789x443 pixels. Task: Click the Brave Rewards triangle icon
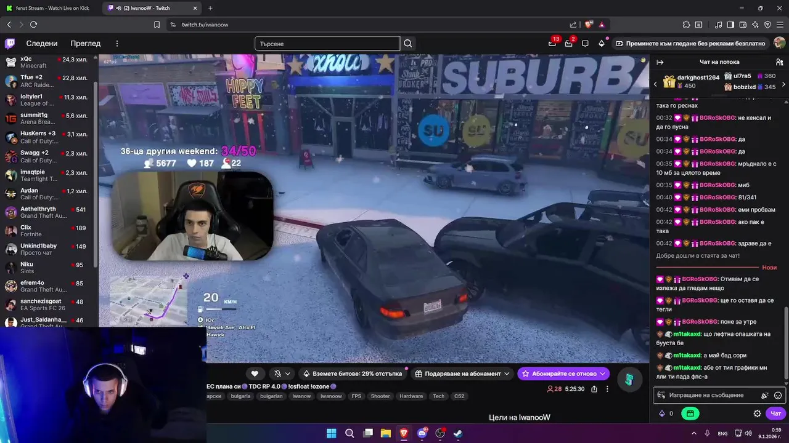click(x=602, y=25)
